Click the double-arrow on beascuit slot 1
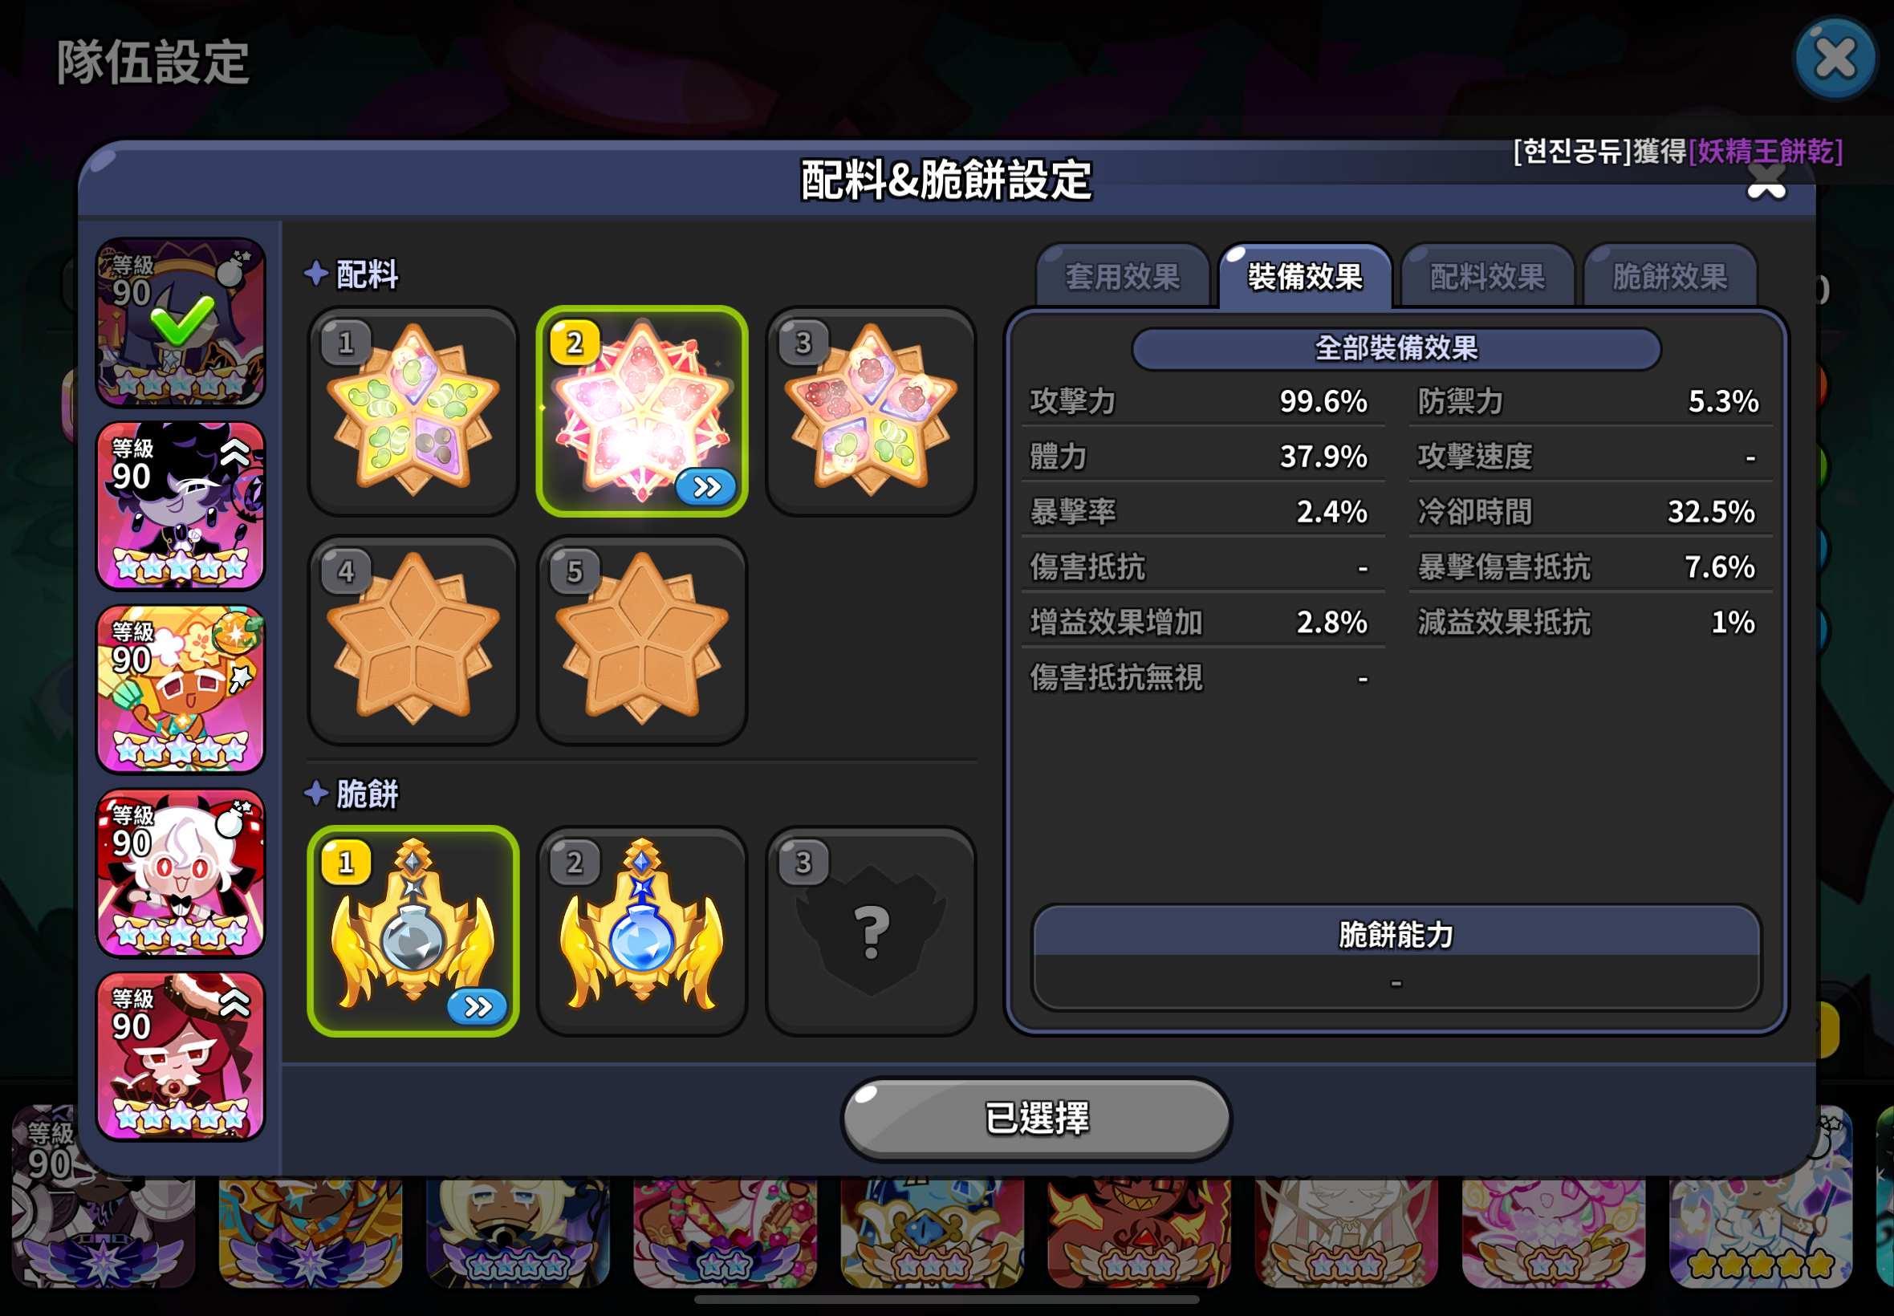1894x1316 pixels. 478,1006
